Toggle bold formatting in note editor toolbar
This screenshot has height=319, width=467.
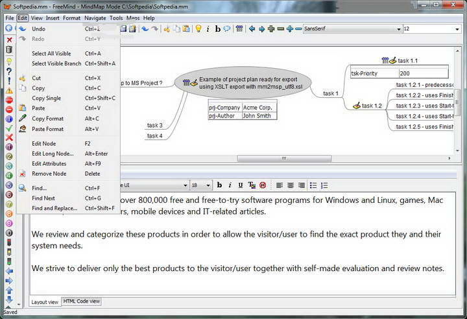click(x=219, y=185)
